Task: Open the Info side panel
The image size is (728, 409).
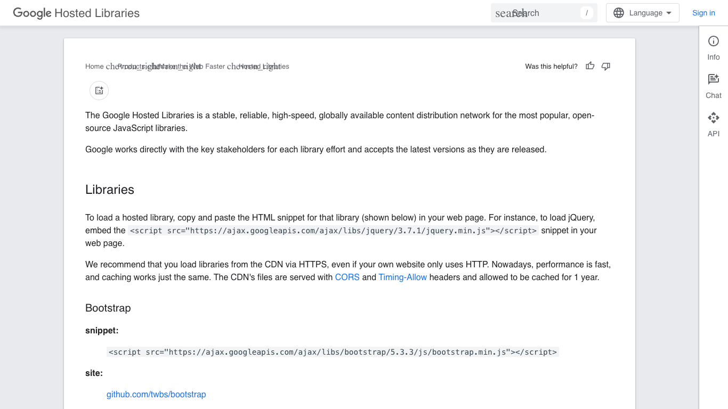Action: (714, 48)
